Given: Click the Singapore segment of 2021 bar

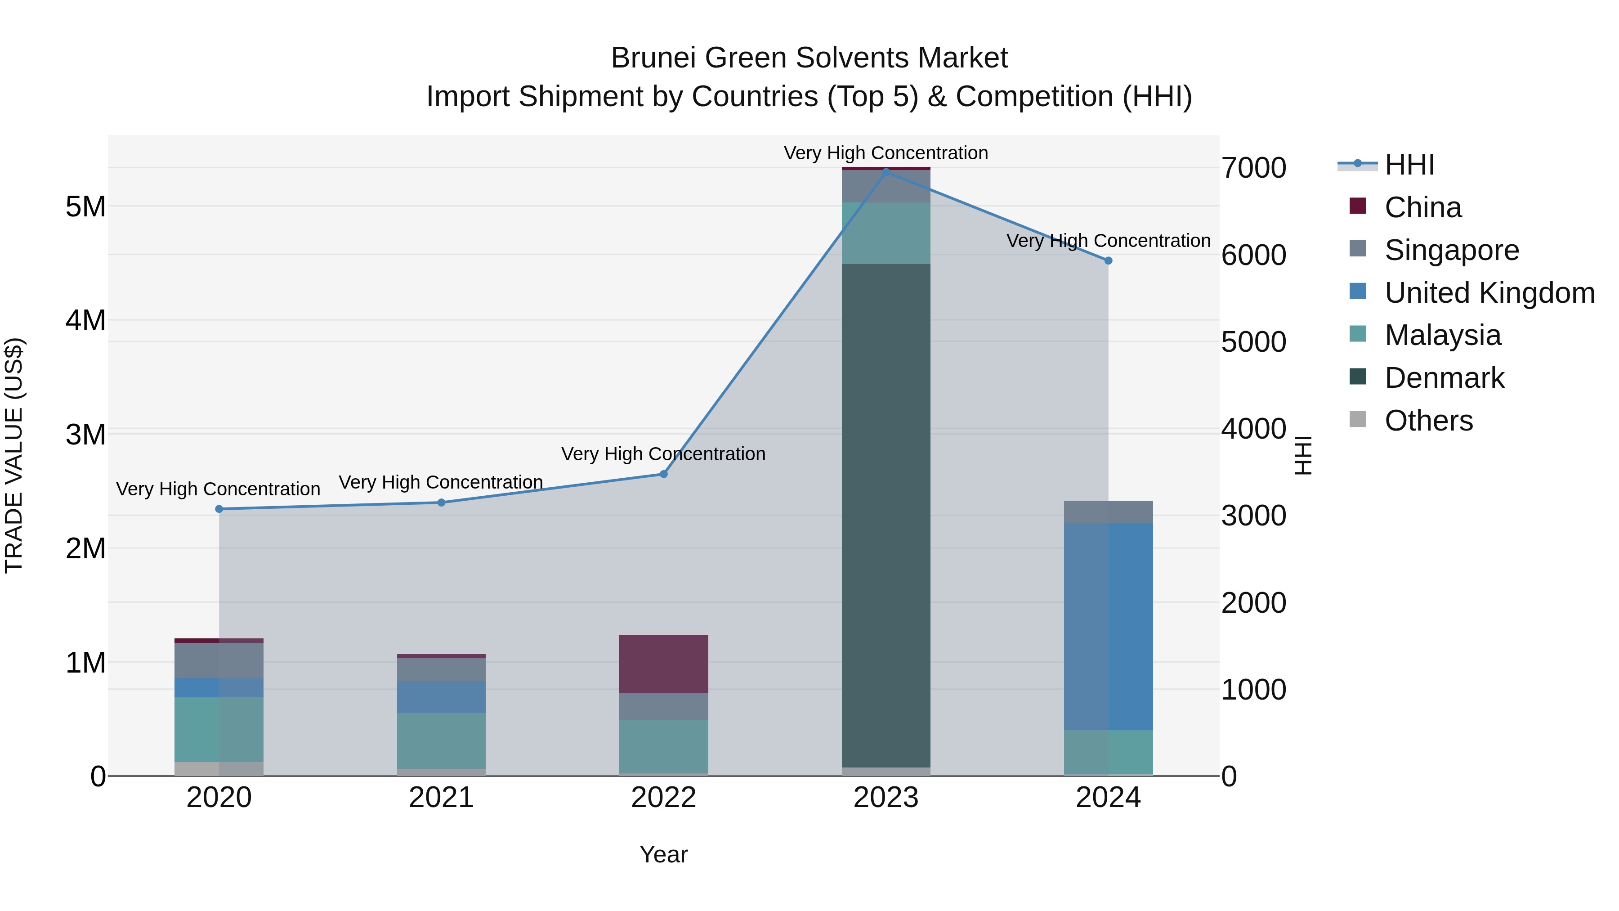Looking at the screenshot, I should [441, 669].
